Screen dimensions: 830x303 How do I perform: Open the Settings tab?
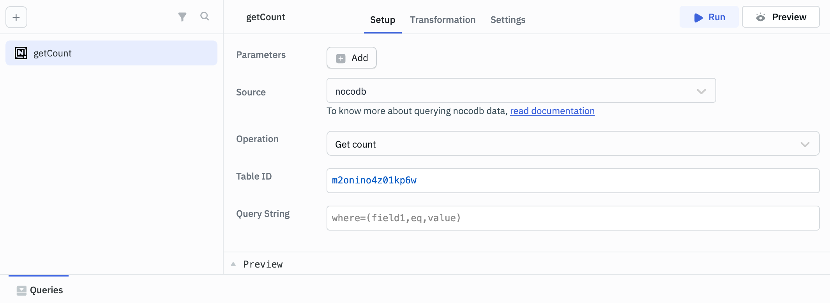pyautogui.click(x=507, y=20)
